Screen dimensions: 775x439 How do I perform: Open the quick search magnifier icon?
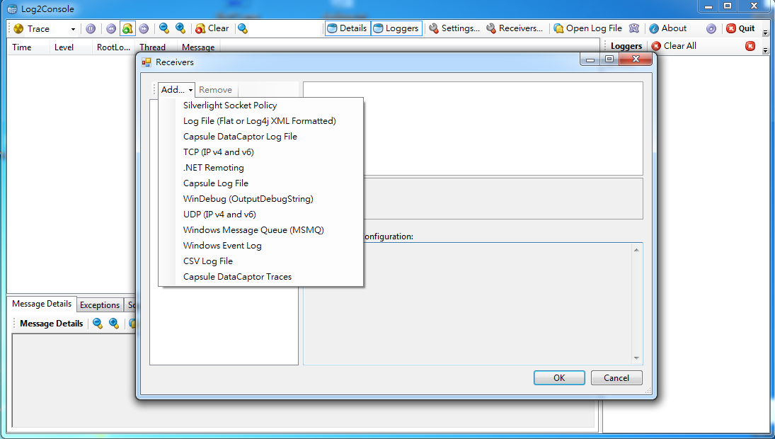(x=241, y=28)
